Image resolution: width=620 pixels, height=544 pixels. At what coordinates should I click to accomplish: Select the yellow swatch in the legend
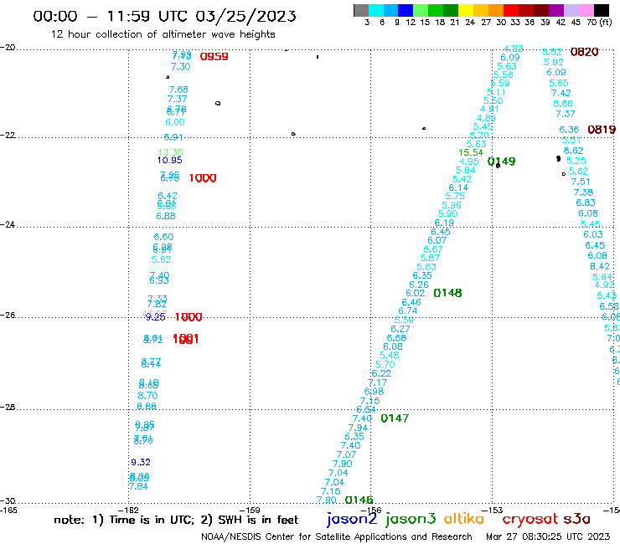tap(465, 11)
